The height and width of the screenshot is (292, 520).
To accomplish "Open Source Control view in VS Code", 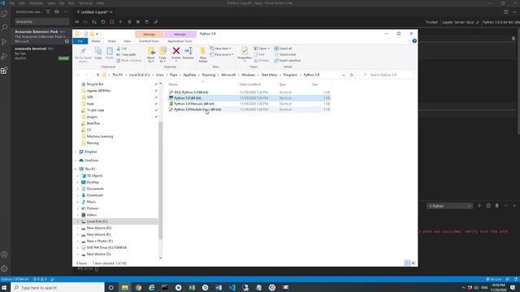I will tap(4, 41).
